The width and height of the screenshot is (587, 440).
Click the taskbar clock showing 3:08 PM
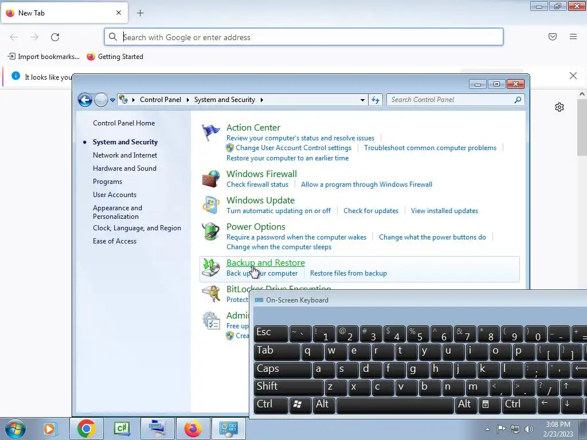pyautogui.click(x=558, y=429)
